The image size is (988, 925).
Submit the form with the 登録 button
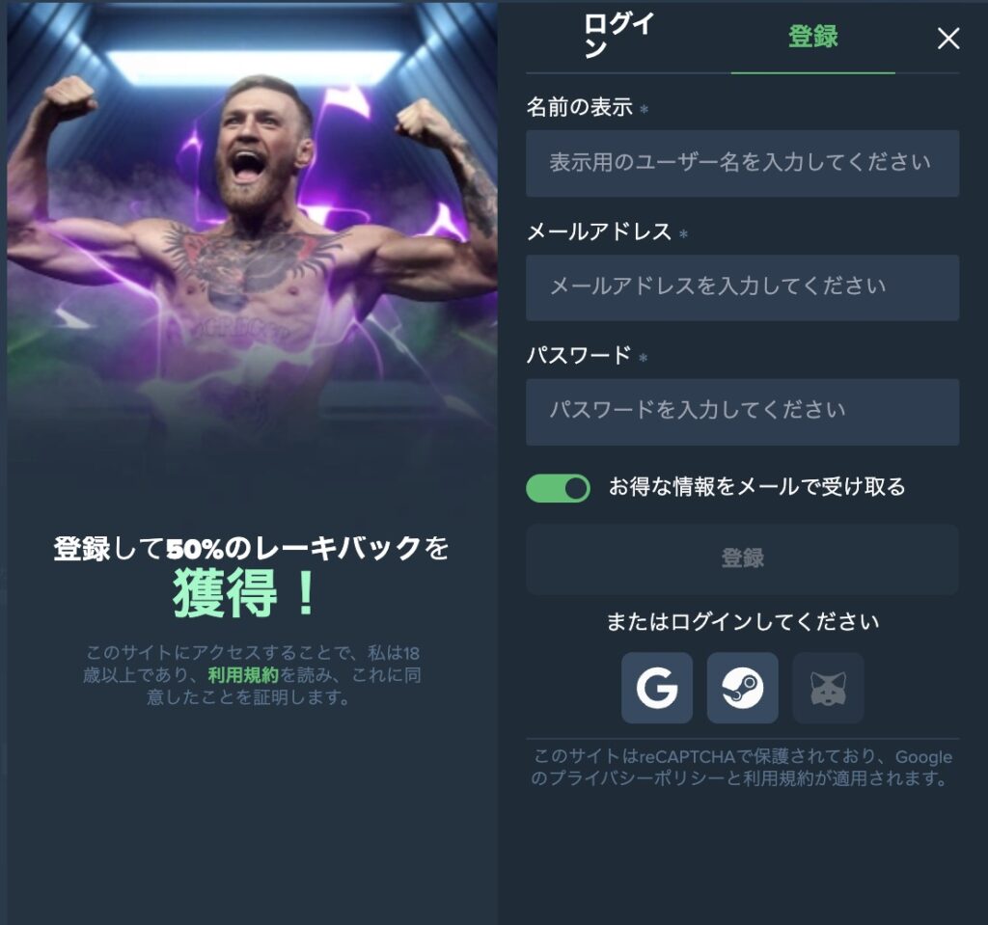742,558
